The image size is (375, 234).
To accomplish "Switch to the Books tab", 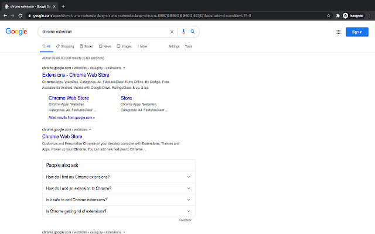I will point(86,46).
